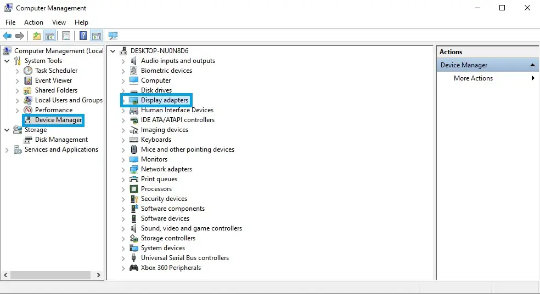Open the Help question mark toolbar icon
The image size is (540, 294).
pyautogui.click(x=83, y=36)
